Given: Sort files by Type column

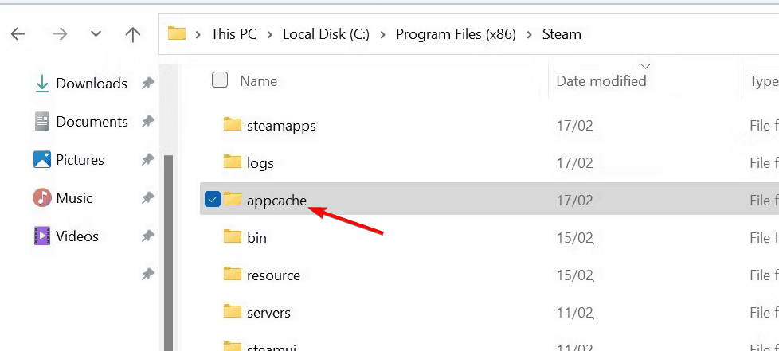Looking at the screenshot, I should pos(764,81).
